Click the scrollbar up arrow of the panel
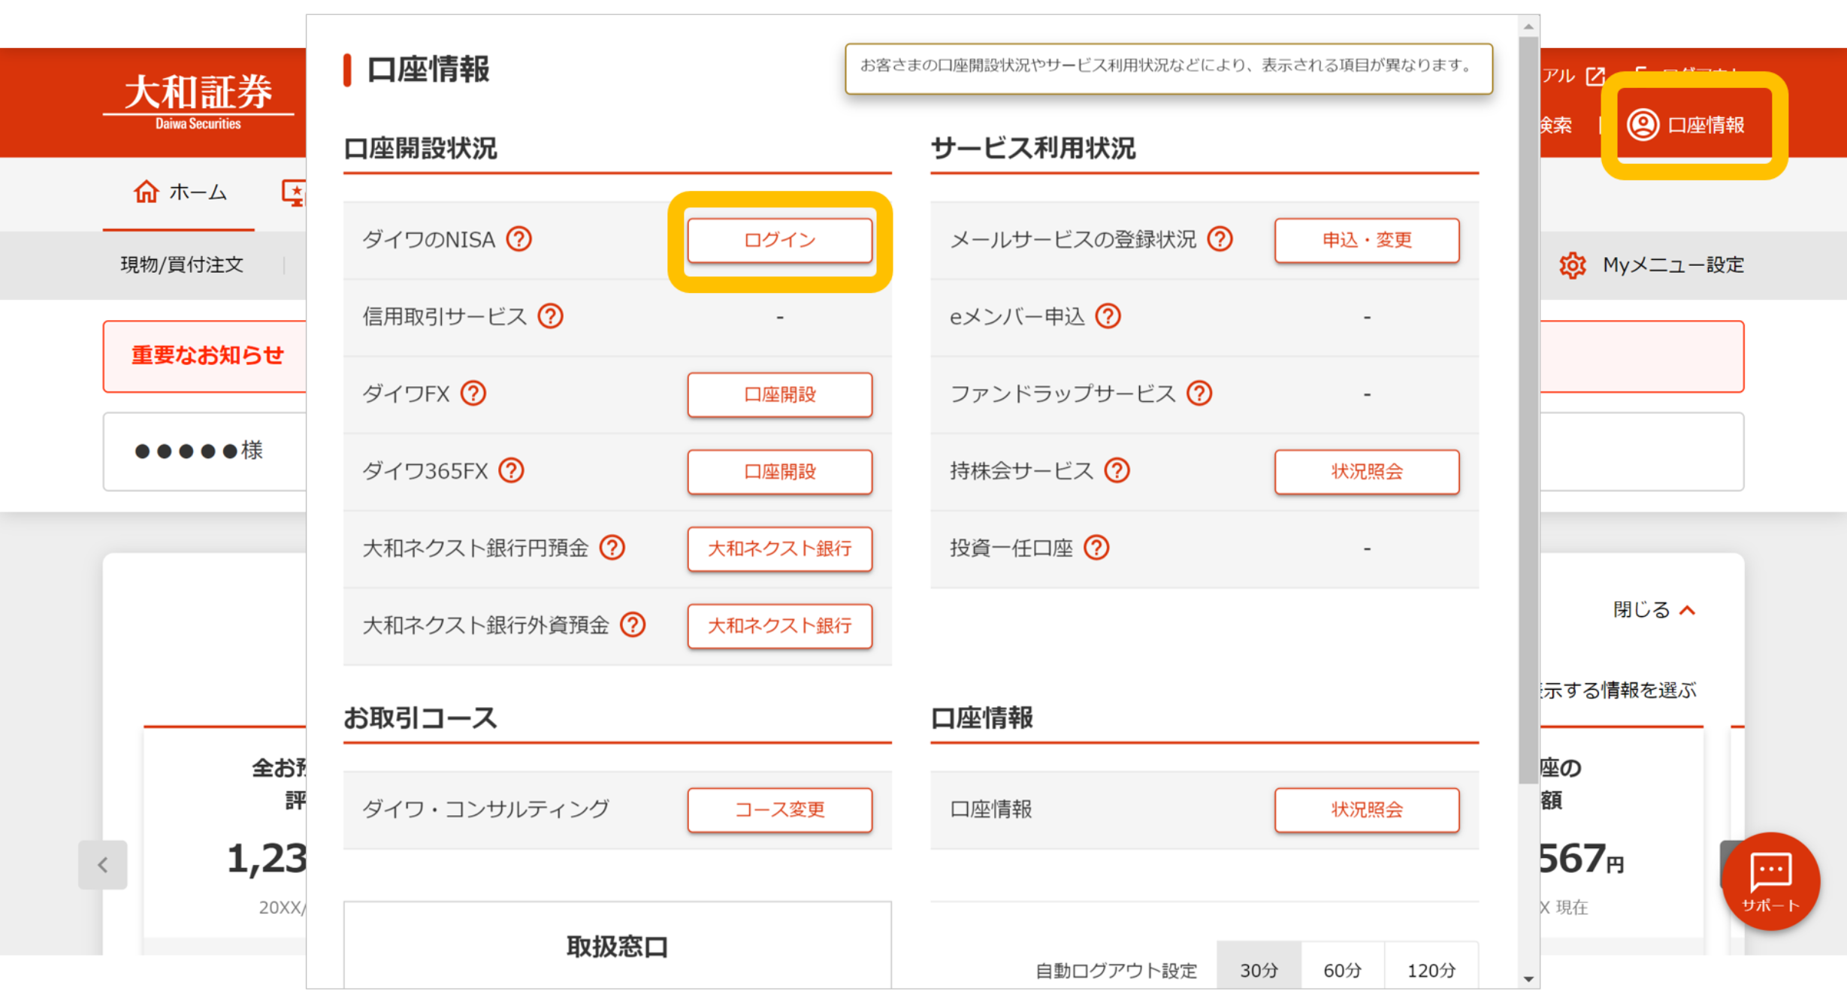 click(x=1528, y=26)
